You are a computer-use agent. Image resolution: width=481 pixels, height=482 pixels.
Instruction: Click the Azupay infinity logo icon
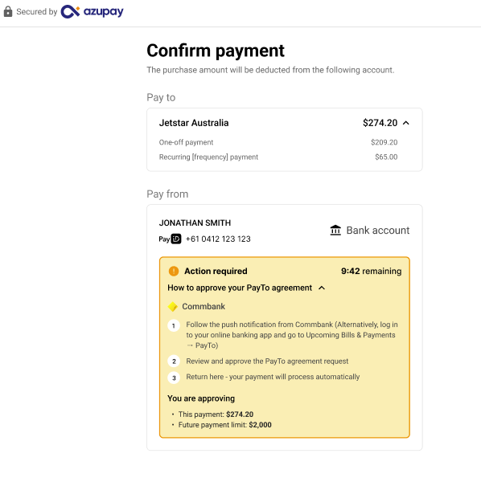click(70, 12)
